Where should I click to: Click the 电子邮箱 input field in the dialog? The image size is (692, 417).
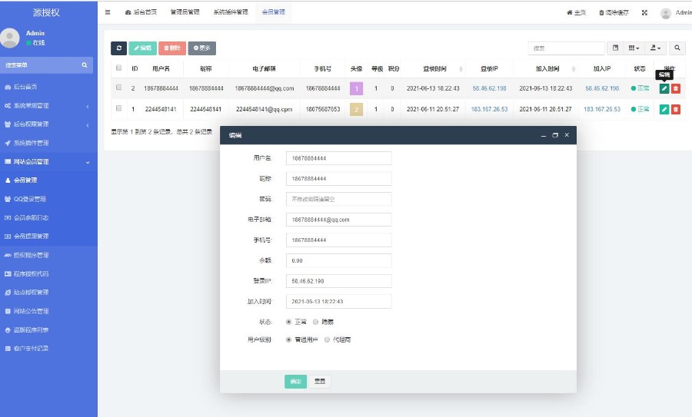pyautogui.click(x=338, y=220)
